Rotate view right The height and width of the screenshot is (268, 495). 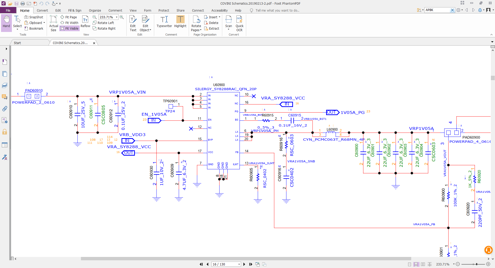coord(104,29)
